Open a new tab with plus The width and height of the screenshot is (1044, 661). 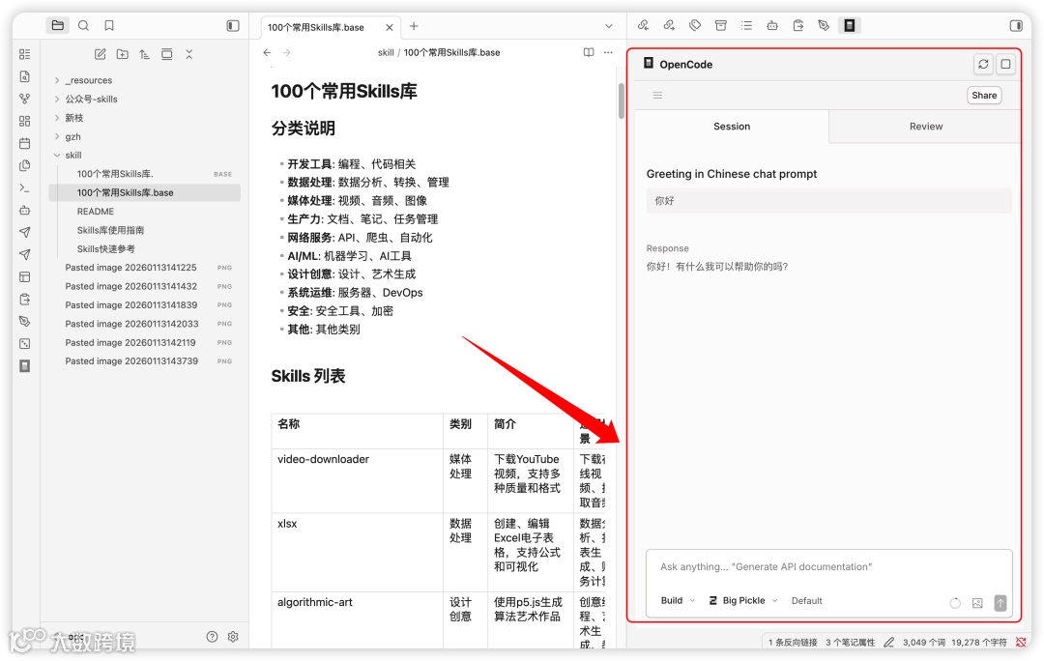point(414,26)
